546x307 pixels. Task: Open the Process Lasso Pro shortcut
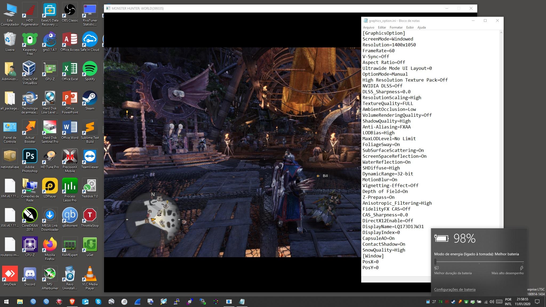pos(70,190)
